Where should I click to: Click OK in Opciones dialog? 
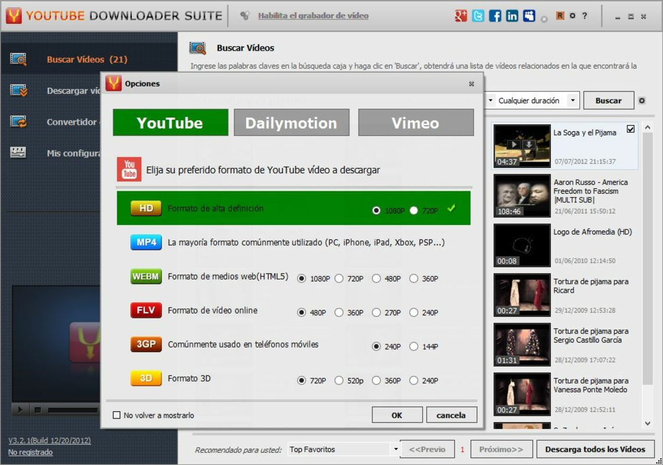pos(397,415)
